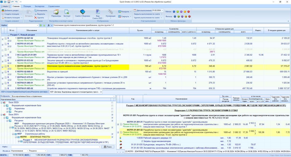Click the Вид Смета-2020 icon
The height and width of the screenshot is (157, 291).
pyautogui.click(x=98, y=12)
